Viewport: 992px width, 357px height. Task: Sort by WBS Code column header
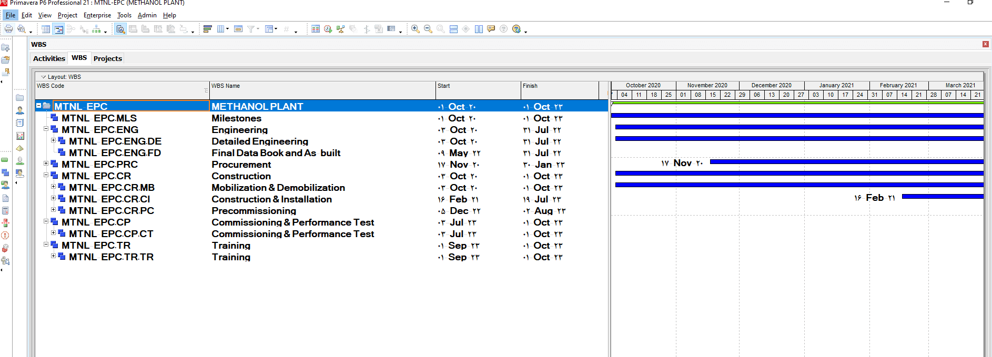click(122, 90)
